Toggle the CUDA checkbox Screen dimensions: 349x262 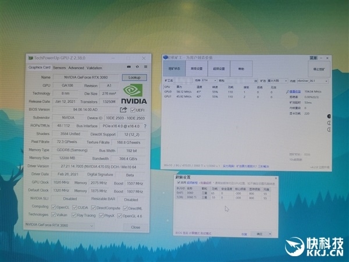click(74, 207)
